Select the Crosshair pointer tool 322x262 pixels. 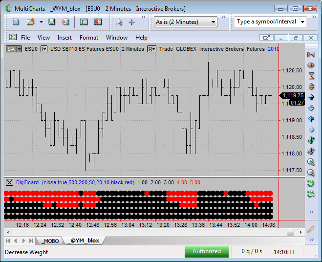(131, 22)
